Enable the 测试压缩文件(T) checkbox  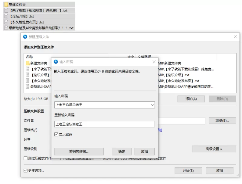(26, 158)
